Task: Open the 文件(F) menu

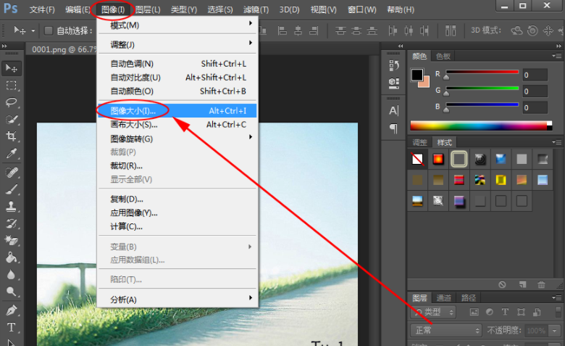Action: pyautogui.click(x=42, y=9)
